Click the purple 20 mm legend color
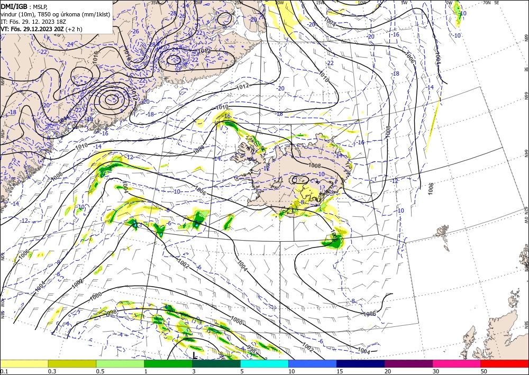Viewport: 529px width, 375px height. 408,363
